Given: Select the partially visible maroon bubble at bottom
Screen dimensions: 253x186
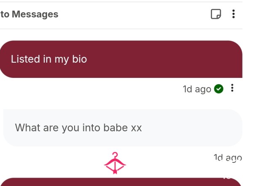Looking at the screenshot, I should [x=121, y=182].
